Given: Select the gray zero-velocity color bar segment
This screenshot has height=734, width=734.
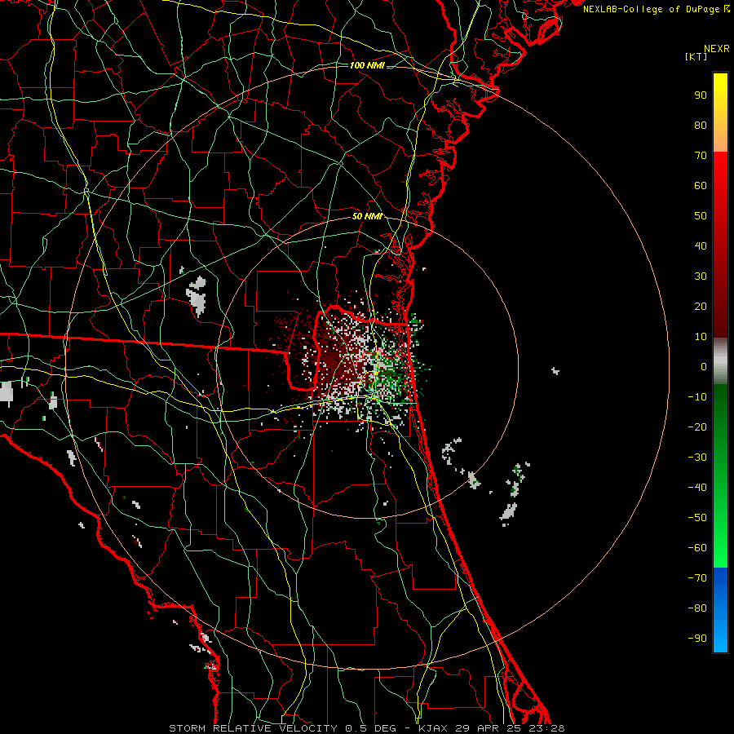Looking at the screenshot, I should coord(720,361).
